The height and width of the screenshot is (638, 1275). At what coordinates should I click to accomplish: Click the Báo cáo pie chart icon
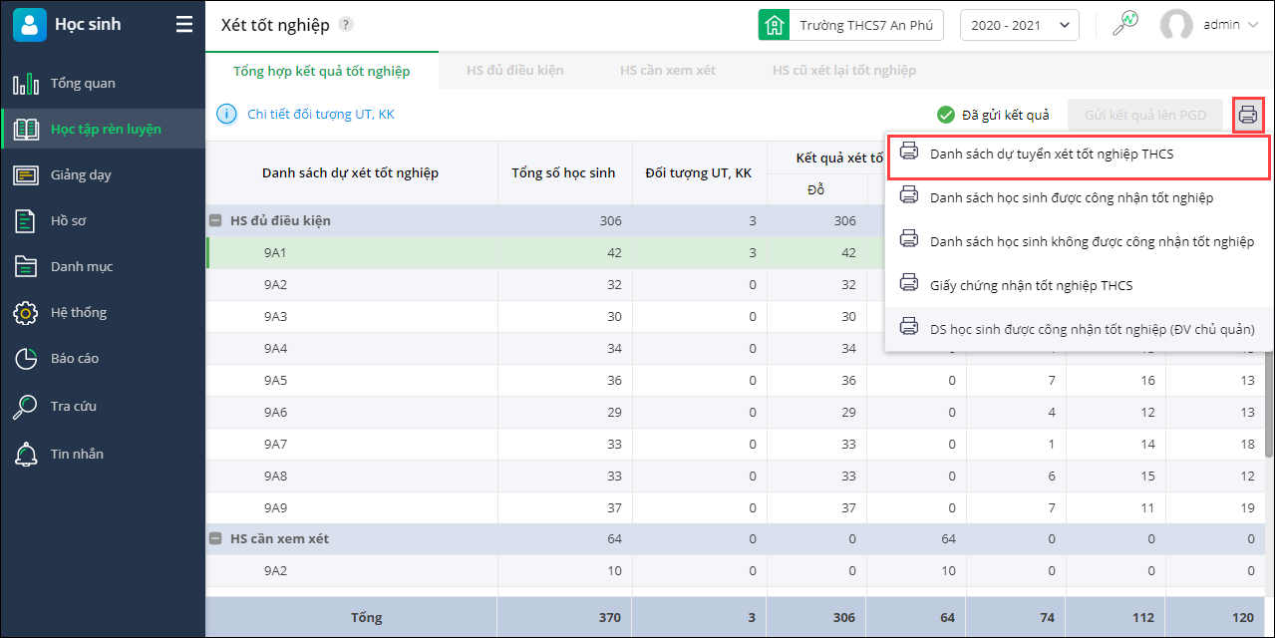point(26,358)
